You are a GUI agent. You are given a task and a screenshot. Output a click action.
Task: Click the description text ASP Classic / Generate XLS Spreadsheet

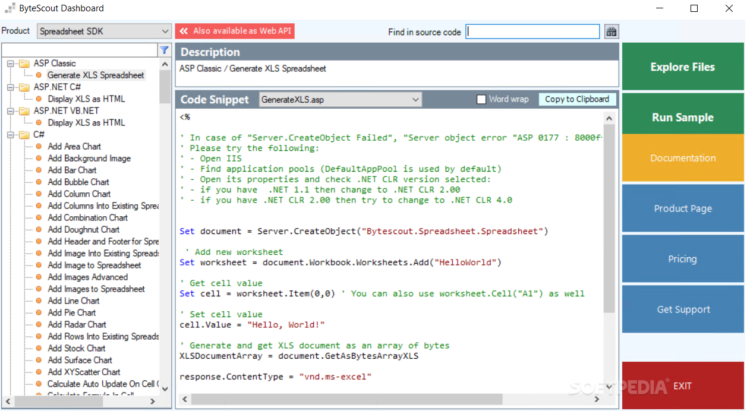click(253, 69)
